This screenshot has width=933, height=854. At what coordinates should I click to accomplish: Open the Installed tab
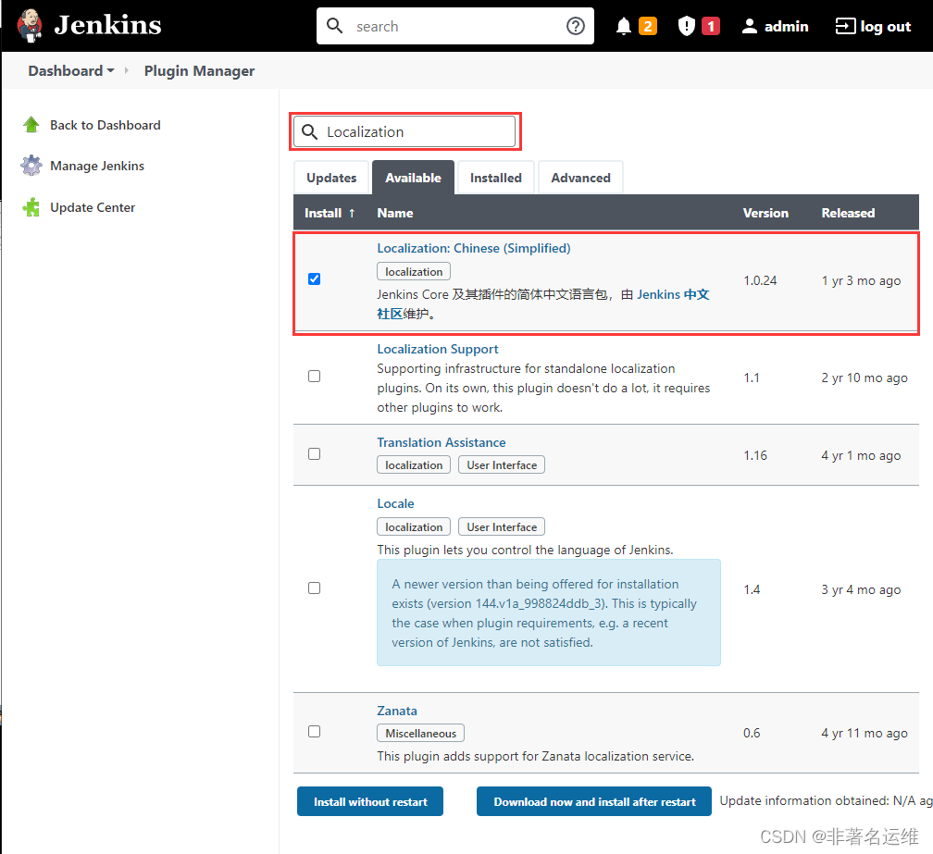[496, 178]
